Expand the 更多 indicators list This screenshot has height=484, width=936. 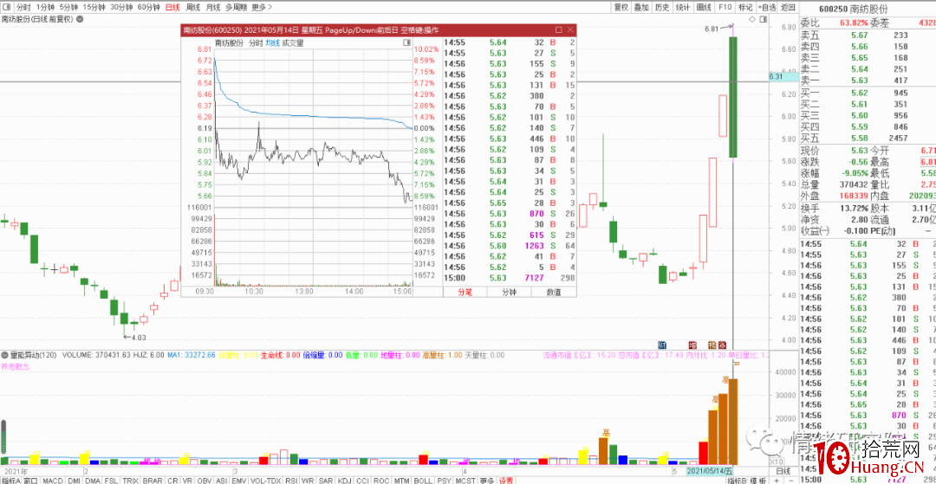(x=486, y=480)
